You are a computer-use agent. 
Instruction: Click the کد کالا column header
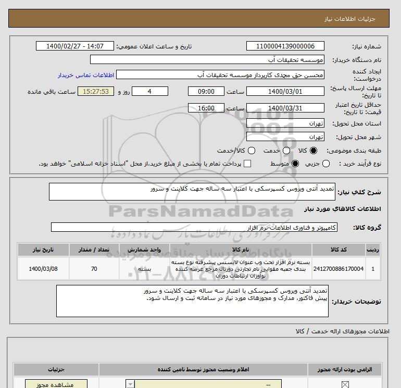(x=339, y=249)
